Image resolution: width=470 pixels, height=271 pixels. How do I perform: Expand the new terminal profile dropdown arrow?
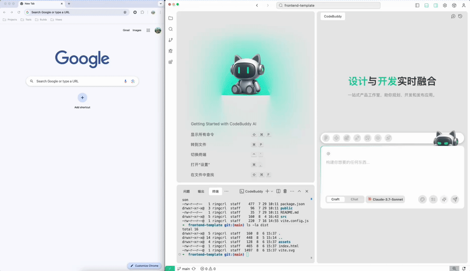tap(272, 191)
